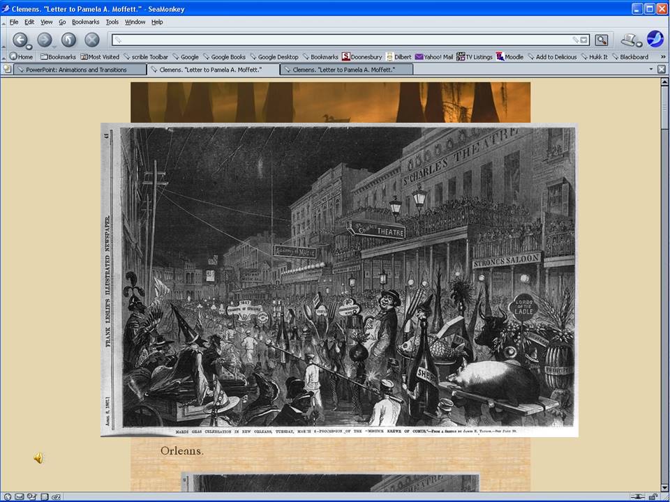Open the File menu
The width and height of the screenshot is (670, 502).
tap(14, 22)
